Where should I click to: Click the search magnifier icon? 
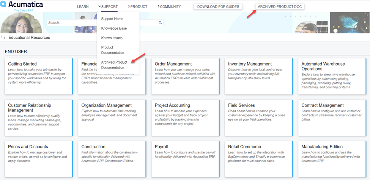(x=161, y=23)
